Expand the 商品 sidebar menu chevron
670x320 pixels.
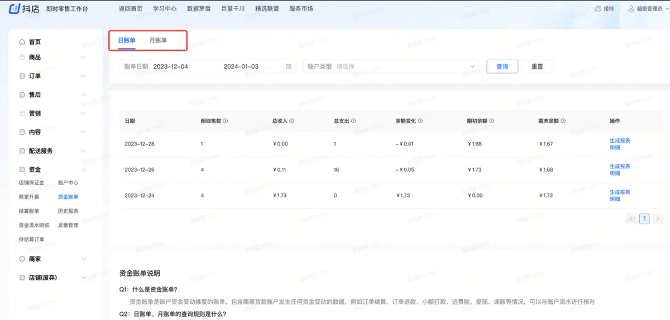[84, 57]
